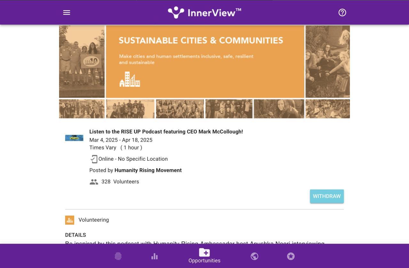Click the InnerView logo
The image size is (409, 268).
click(x=204, y=12)
